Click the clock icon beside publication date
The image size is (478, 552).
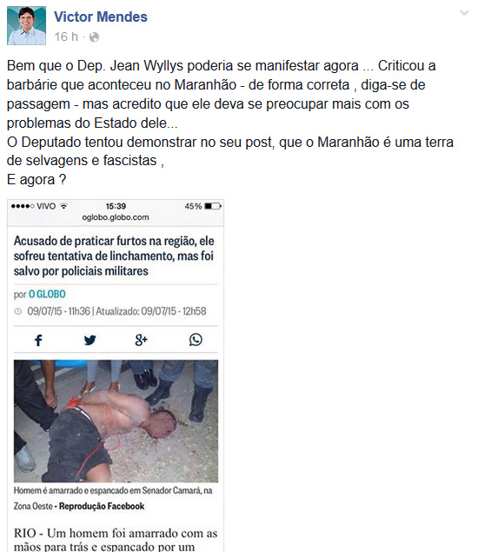tap(18, 311)
